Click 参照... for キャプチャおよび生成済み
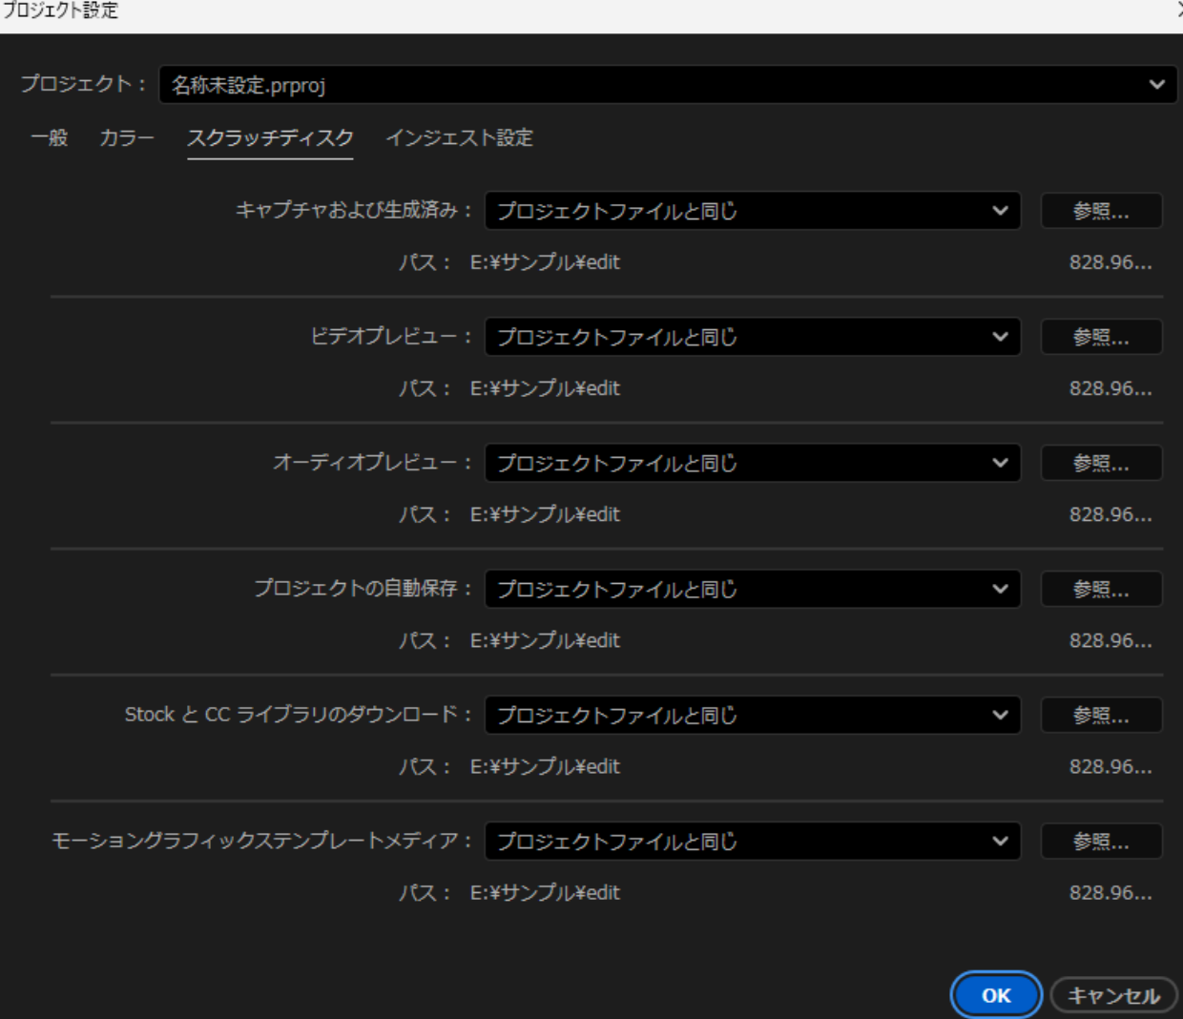 tap(1101, 211)
